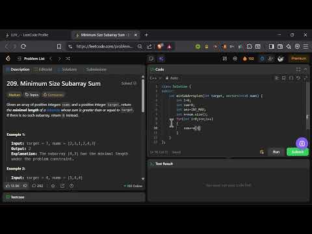Viewport: 312px width, 234px height.
Task: Click the subarray hyperlink in description
Action: pos(53,110)
